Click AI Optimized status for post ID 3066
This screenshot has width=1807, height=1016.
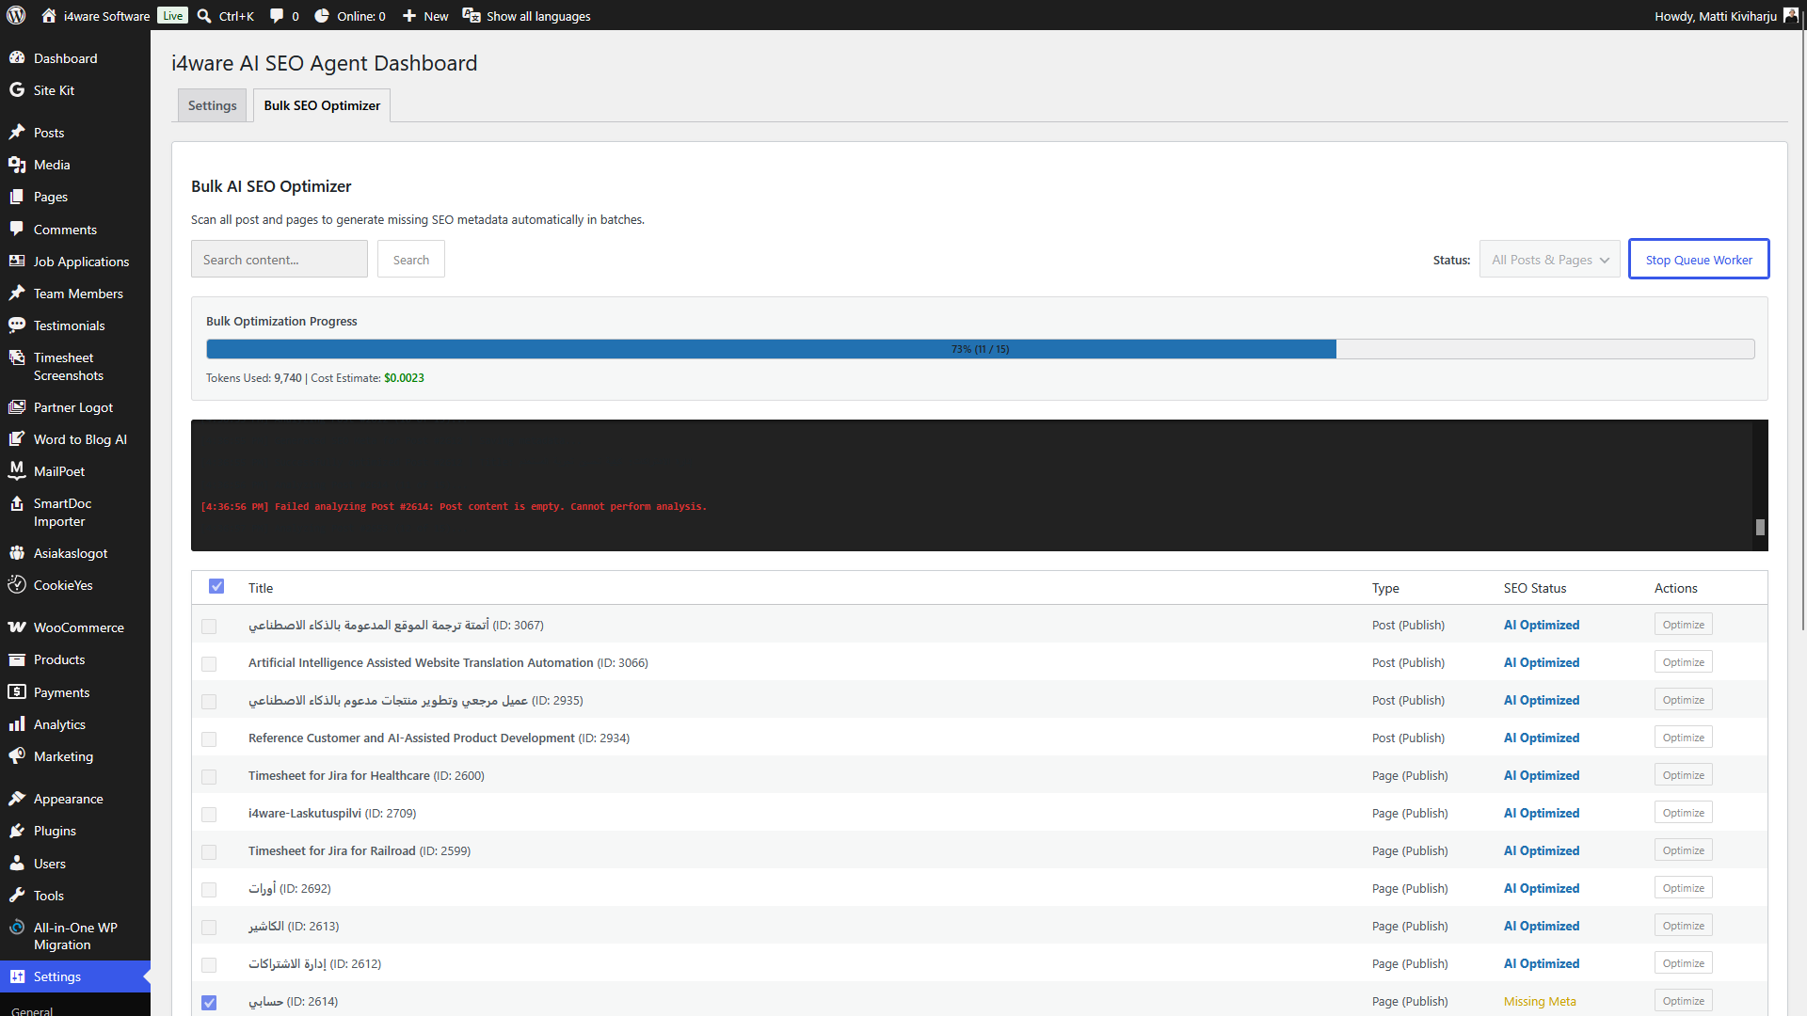[1542, 662]
